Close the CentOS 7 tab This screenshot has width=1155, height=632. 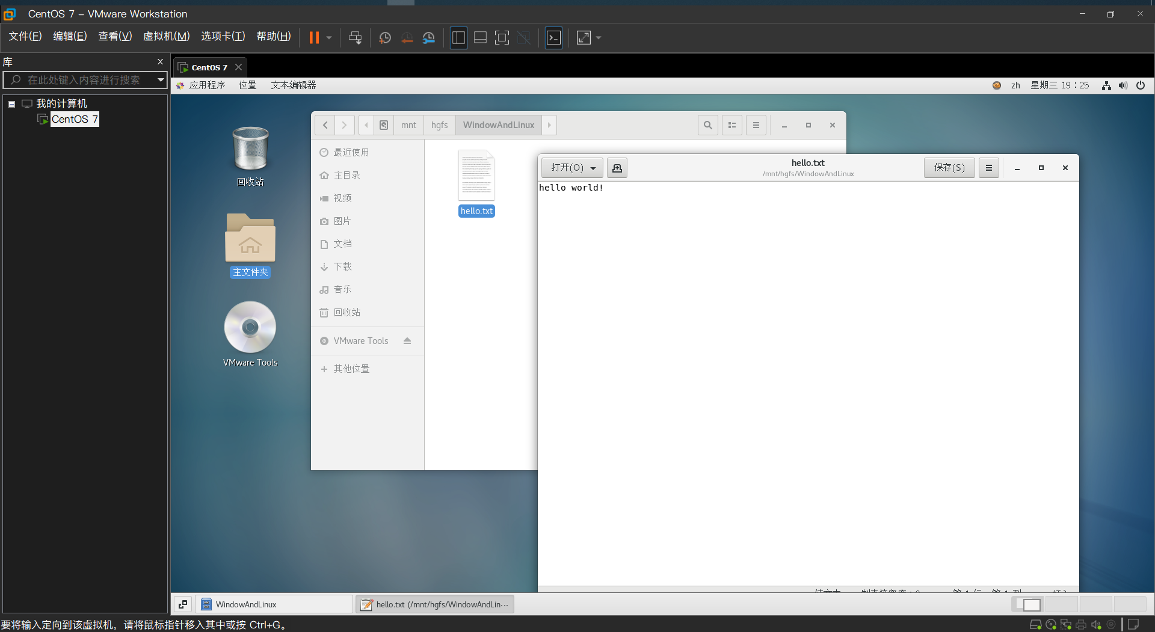coord(238,67)
